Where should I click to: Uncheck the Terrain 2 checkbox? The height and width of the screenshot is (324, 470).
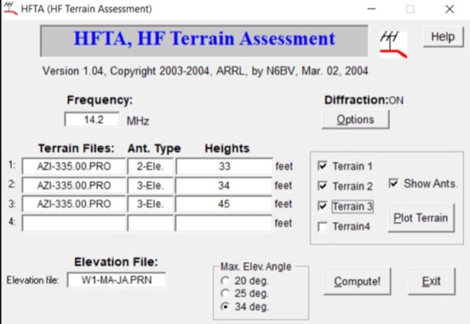point(323,186)
